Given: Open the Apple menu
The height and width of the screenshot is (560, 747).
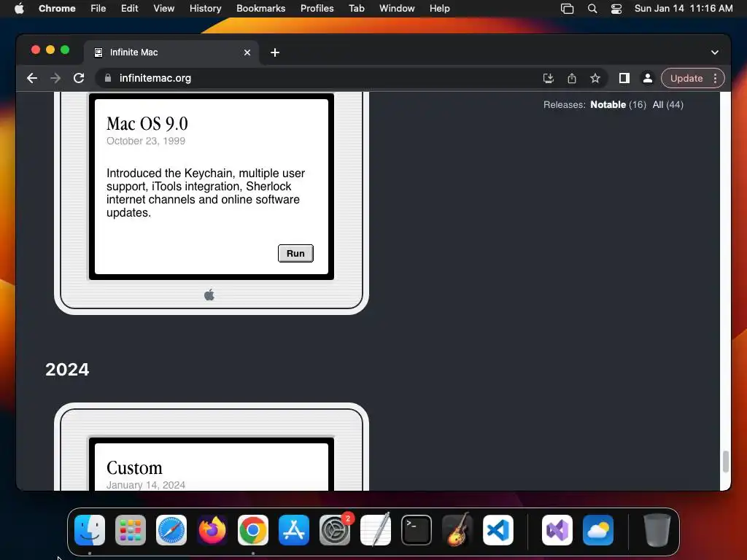Looking at the screenshot, I should (19, 8).
